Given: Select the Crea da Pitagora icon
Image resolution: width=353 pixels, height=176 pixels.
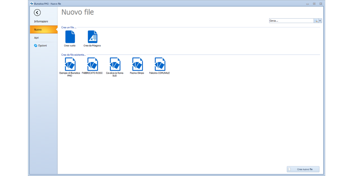Looking at the screenshot, I should (x=92, y=37).
